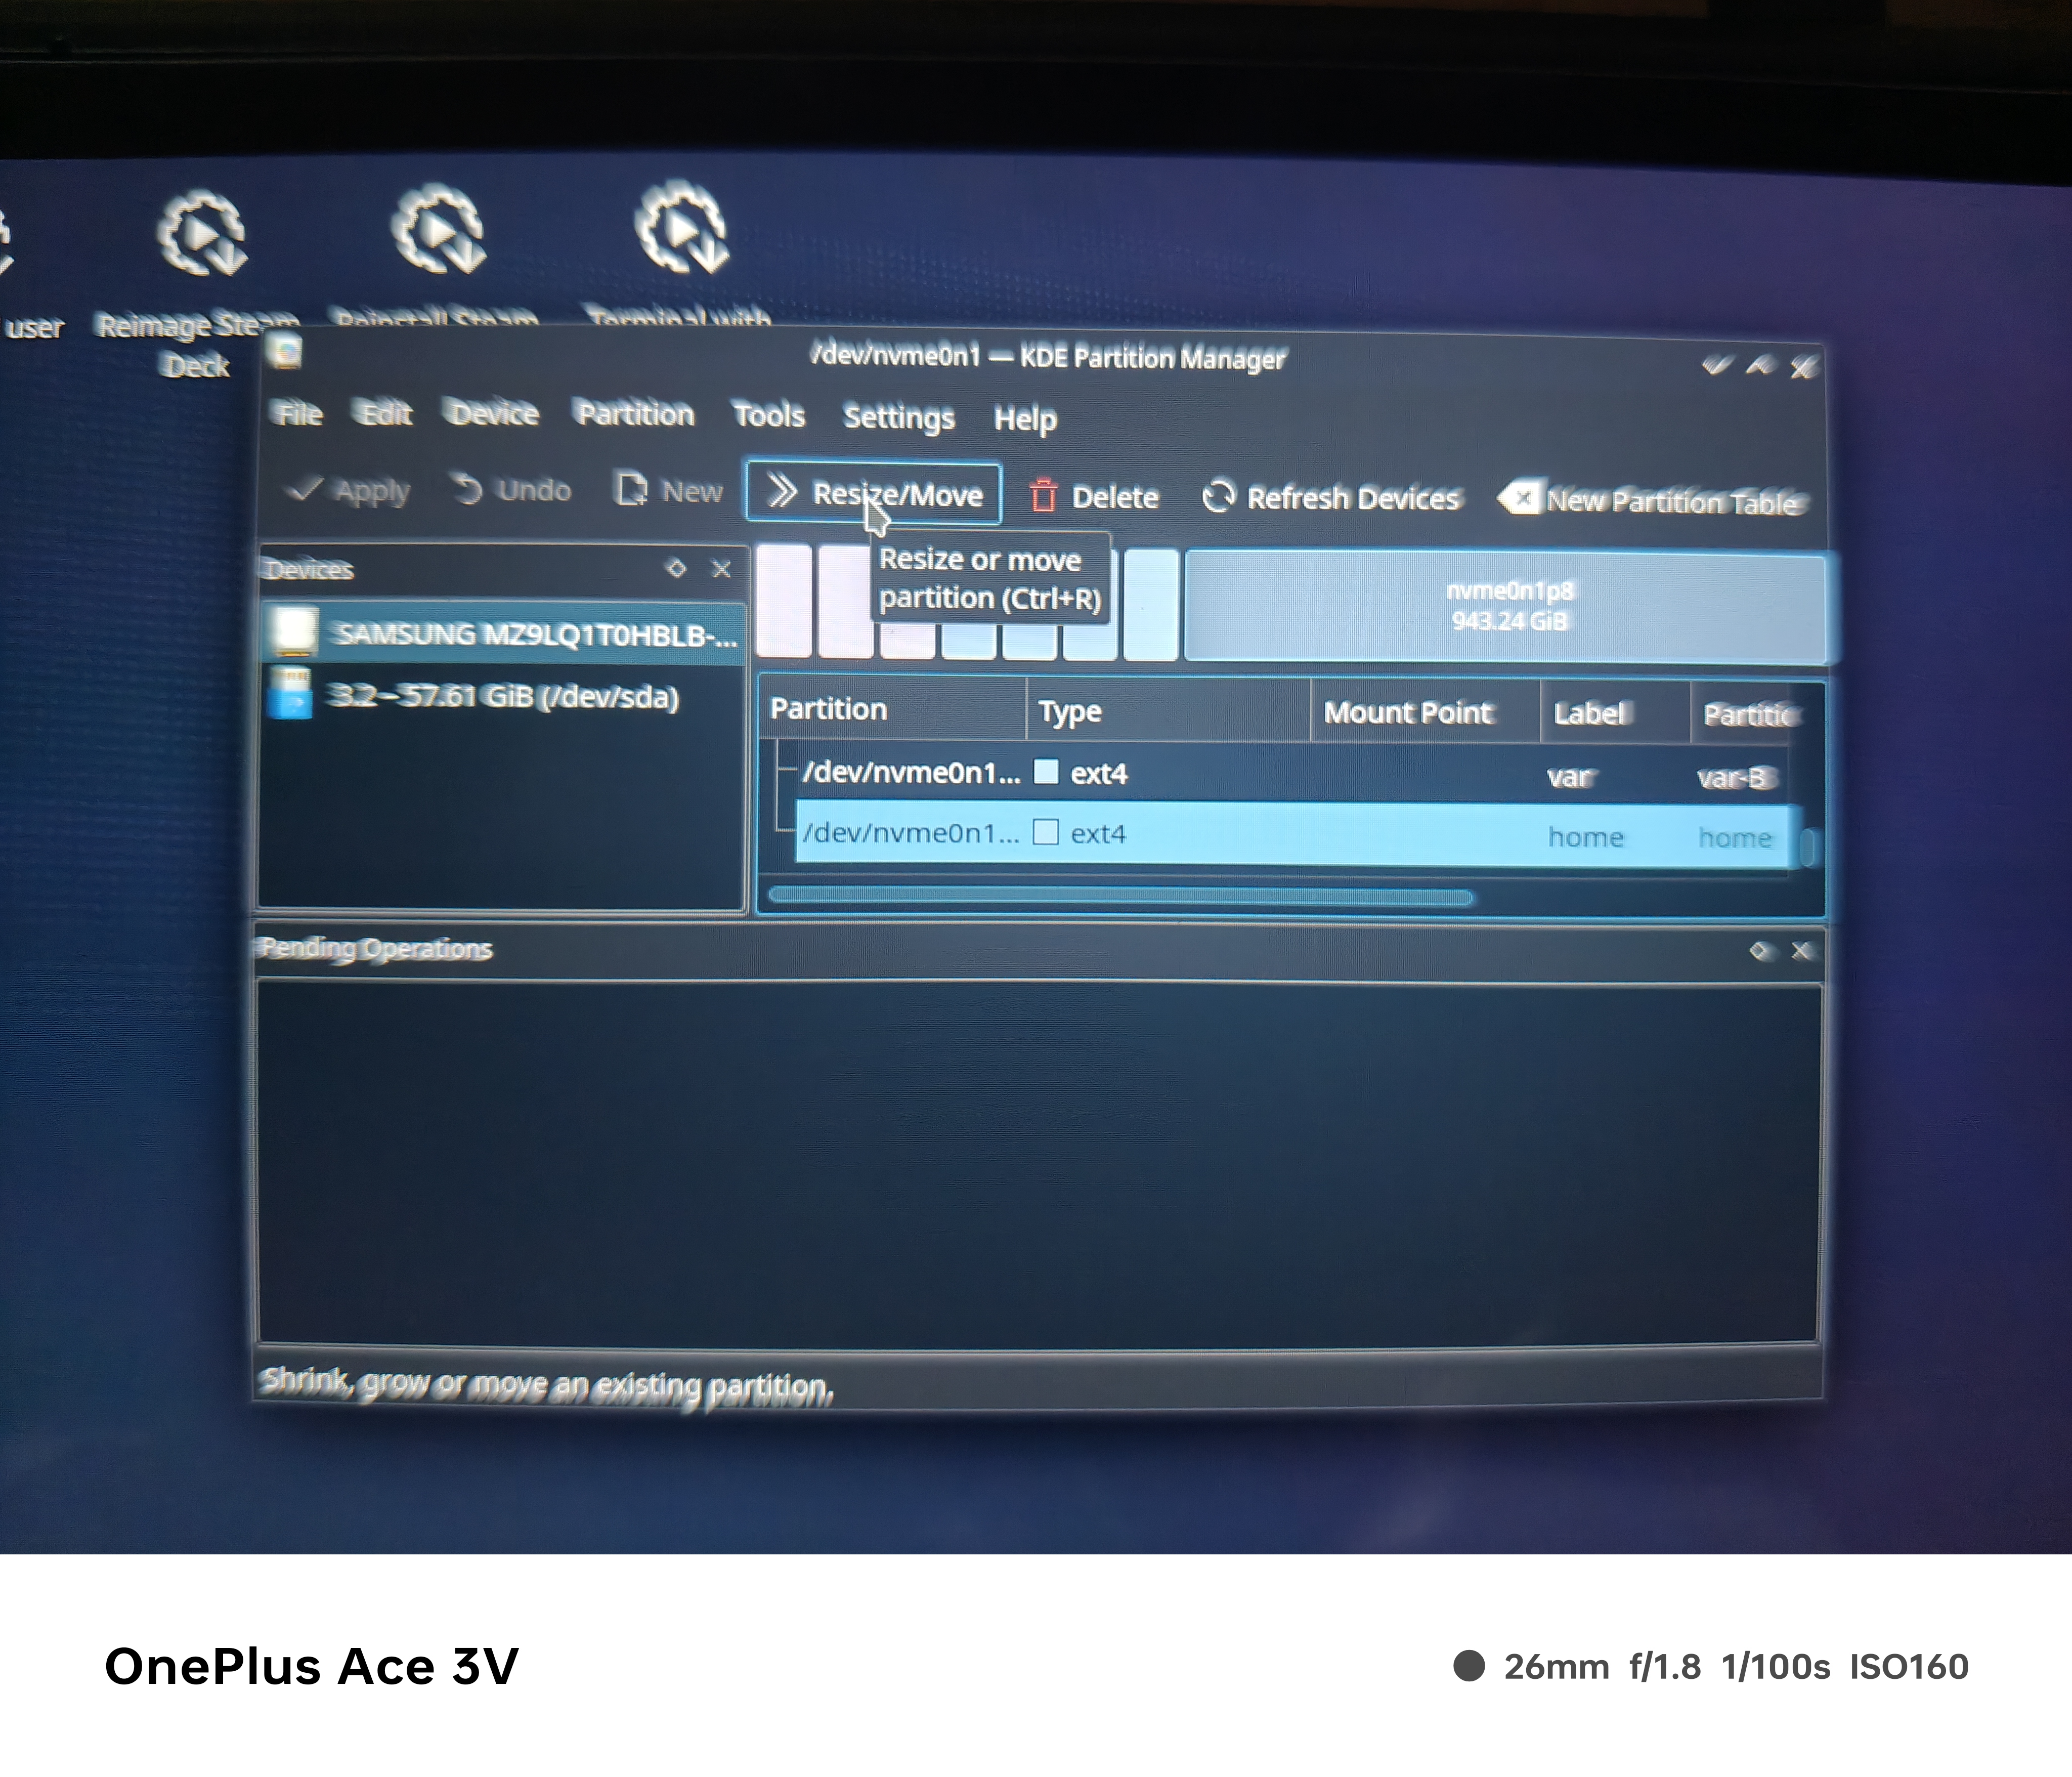Close the Devices panel
Screen dimensions: 2072x1777
(x=721, y=569)
